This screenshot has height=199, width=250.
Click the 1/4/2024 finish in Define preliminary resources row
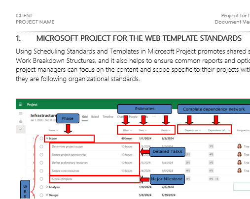pos(167,163)
